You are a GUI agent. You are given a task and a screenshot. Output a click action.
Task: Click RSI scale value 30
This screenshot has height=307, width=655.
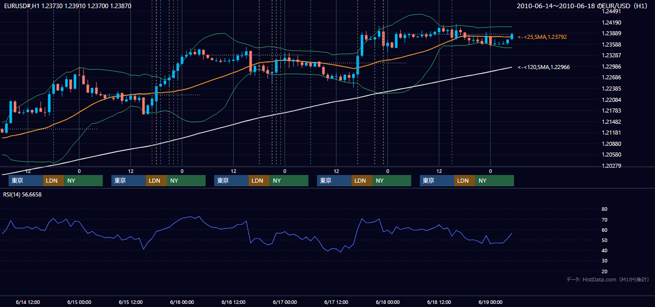tap(605, 261)
